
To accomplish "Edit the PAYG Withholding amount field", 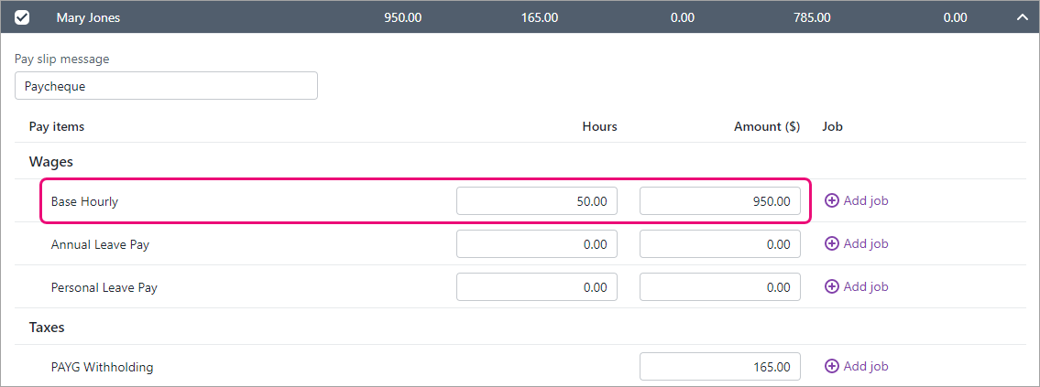I will point(719,367).
